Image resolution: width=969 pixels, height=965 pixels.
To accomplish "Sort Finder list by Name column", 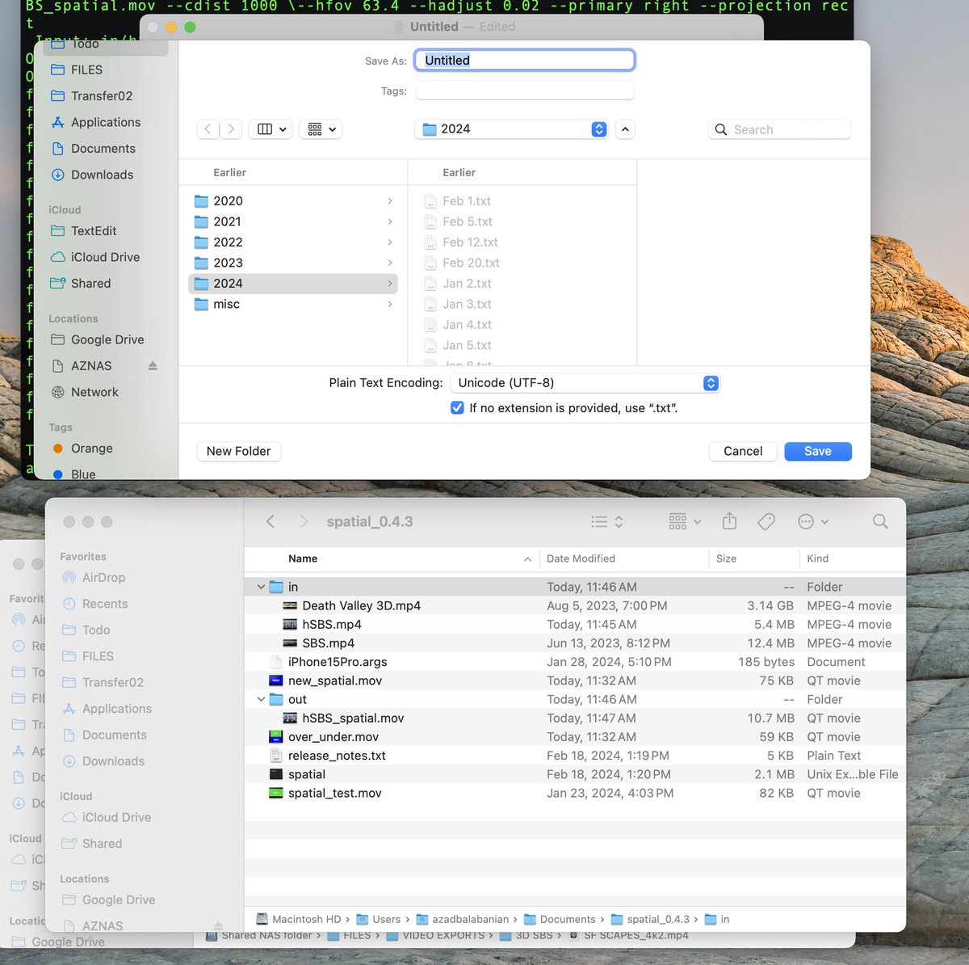I will pyautogui.click(x=392, y=558).
